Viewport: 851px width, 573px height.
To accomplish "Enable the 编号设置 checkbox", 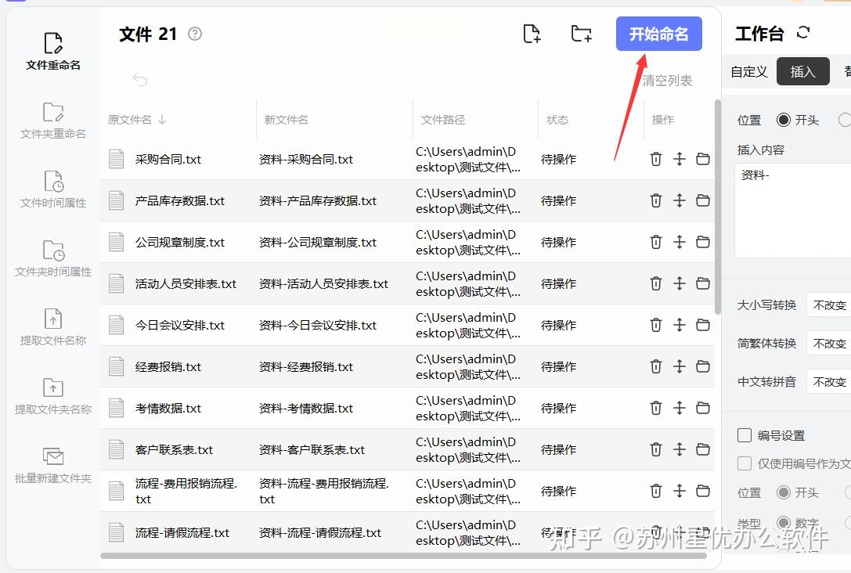I will click(x=745, y=435).
